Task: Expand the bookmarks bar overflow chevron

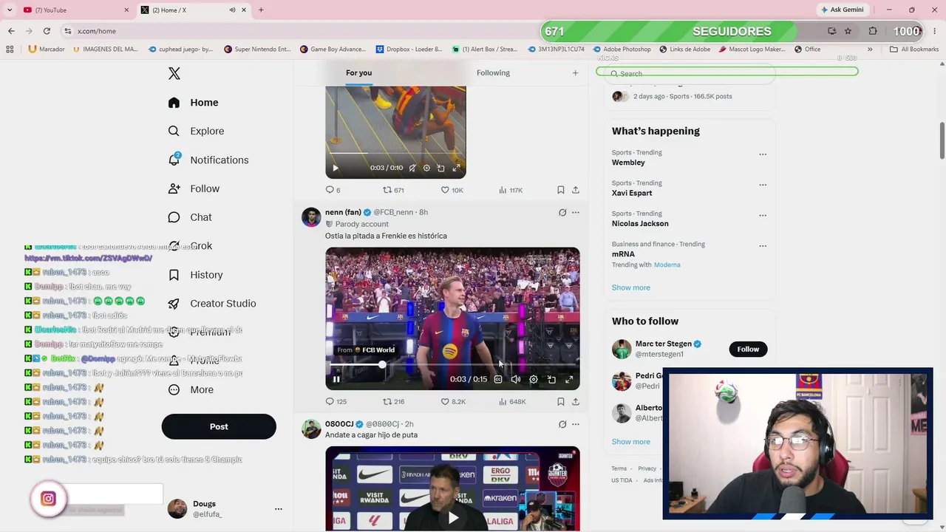Action: (x=870, y=50)
